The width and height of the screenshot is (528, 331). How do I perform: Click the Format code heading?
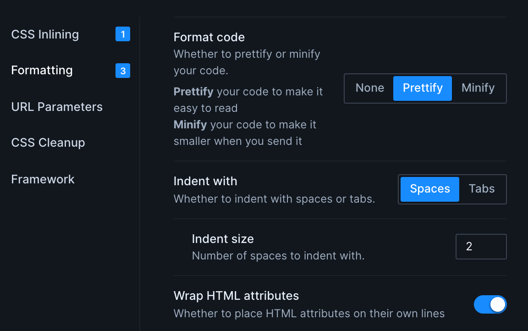pyautogui.click(x=209, y=37)
